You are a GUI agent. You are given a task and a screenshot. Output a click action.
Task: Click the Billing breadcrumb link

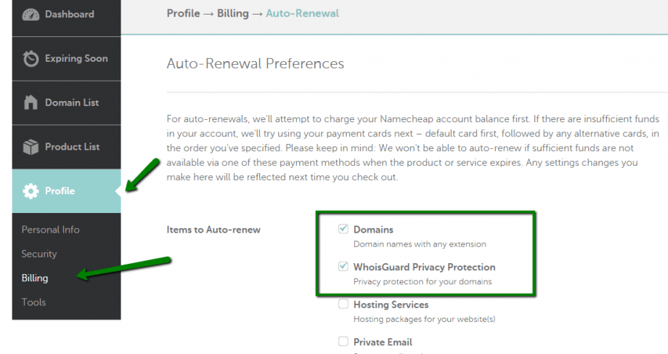[x=233, y=13]
